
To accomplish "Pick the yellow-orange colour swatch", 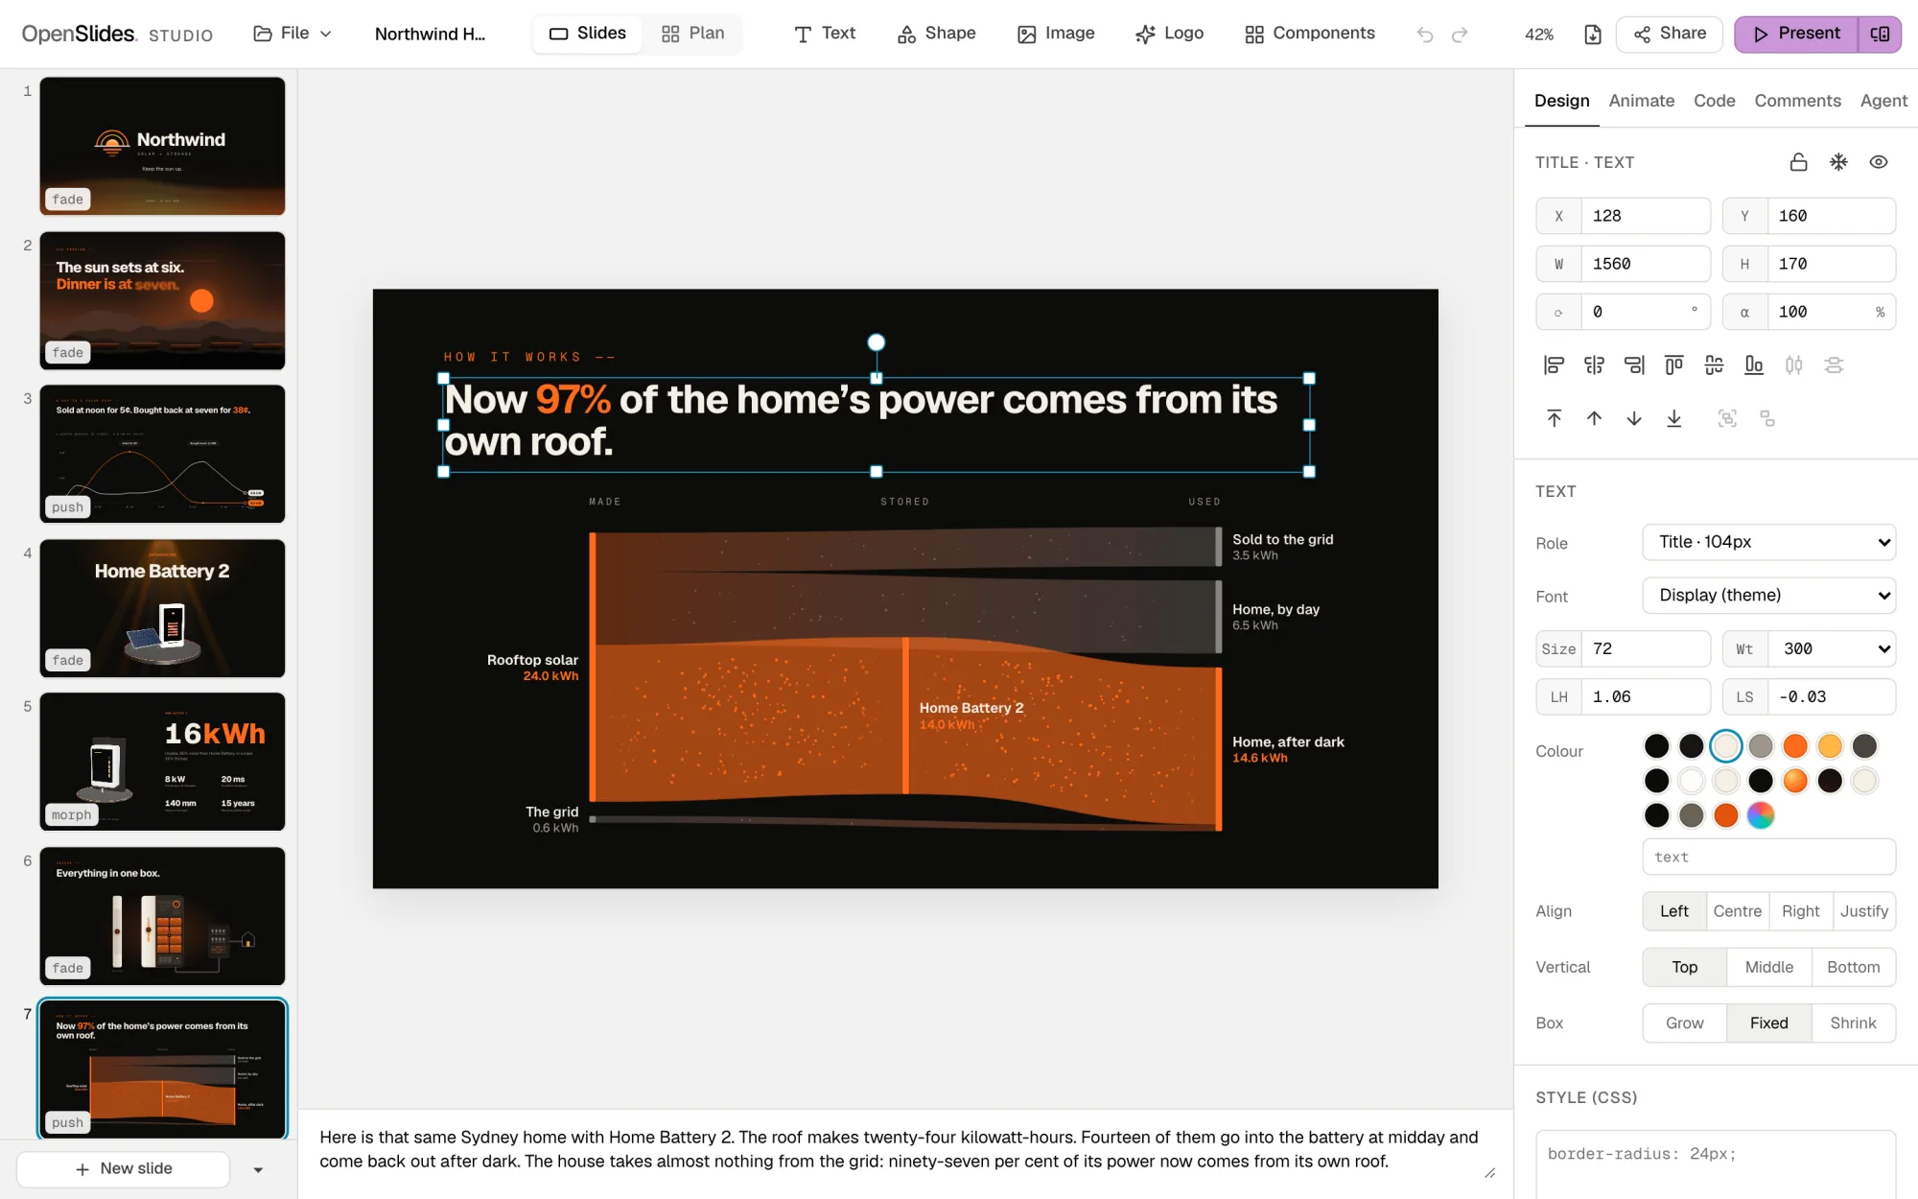I will tap(1829, 746).
